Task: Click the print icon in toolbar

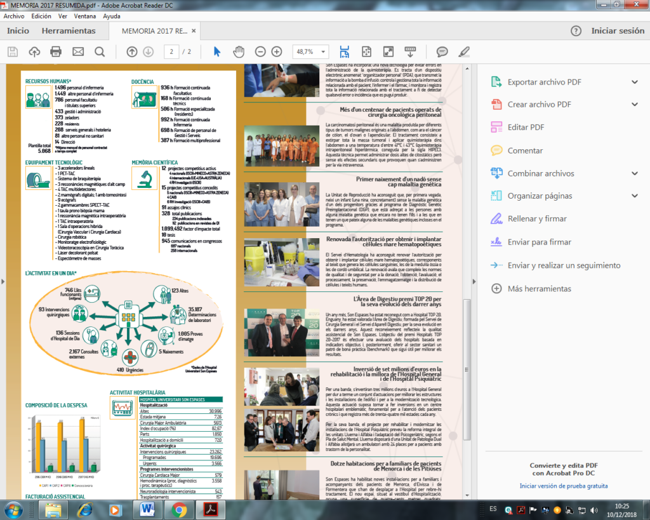Action: click(x=56, y=51)
